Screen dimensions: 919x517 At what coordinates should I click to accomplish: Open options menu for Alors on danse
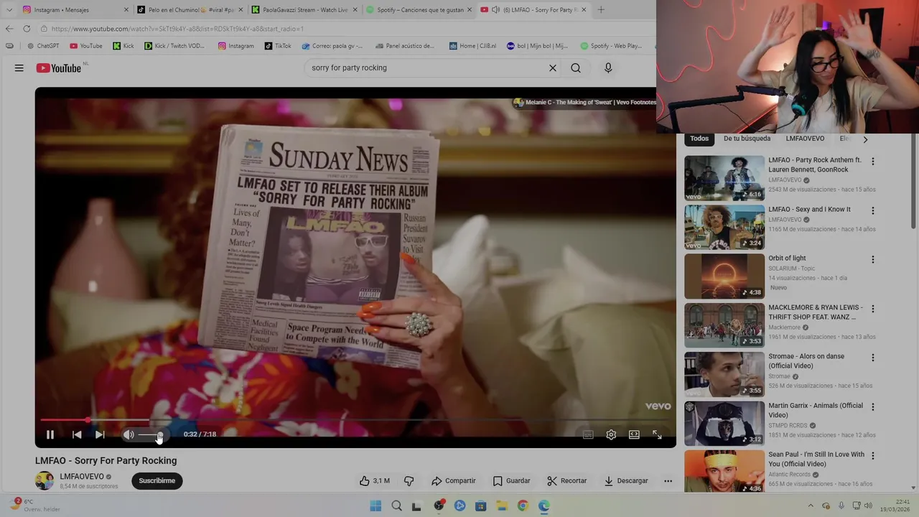873,358
